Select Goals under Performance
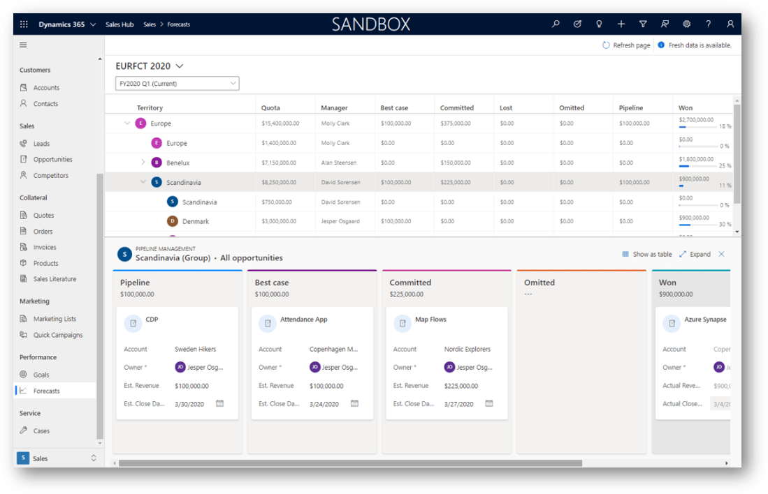The image size is (768, 494). point(41,375)
